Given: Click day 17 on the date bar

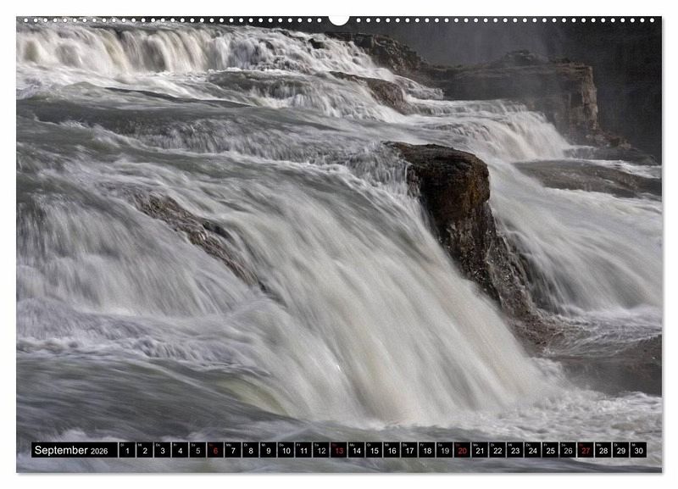Looking at the screenshot, I should (409, 450).
